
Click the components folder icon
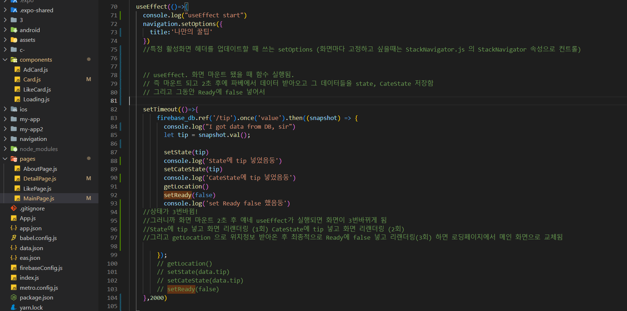(x=14, y=59)
